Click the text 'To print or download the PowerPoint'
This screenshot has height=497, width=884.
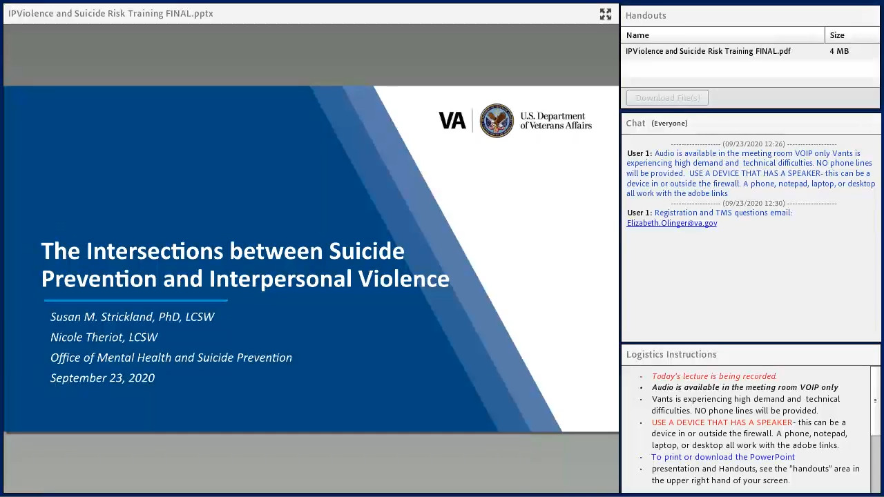tap(723, 457)
